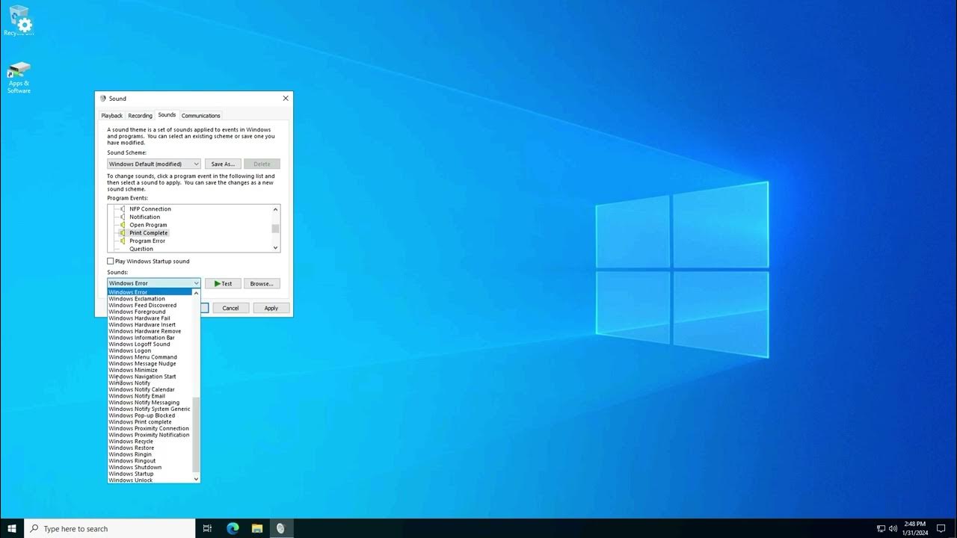
Task: Collapse the Sounds combo box showing Windows Error
Action: 154,283
